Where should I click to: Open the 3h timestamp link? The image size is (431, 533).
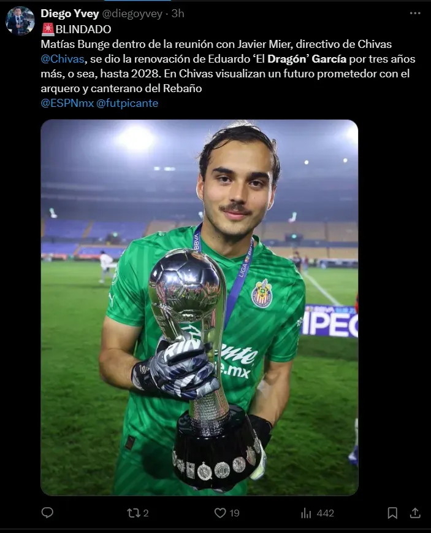tap(178, 14)
